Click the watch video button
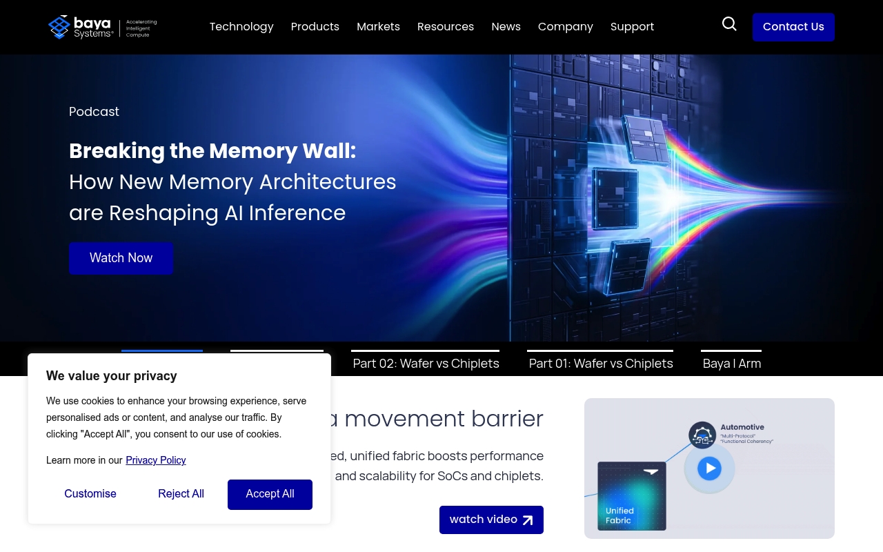The height and width of the screenshot is (552, 883). (x=491, y=520)
